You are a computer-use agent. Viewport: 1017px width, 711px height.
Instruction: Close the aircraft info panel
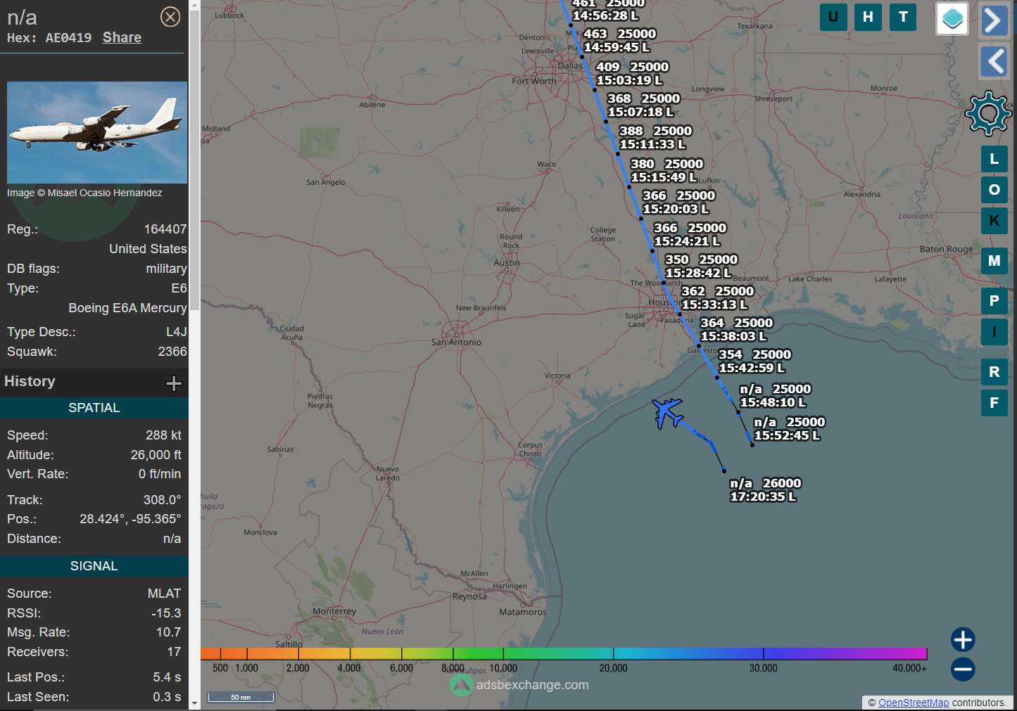click(170, 17)
